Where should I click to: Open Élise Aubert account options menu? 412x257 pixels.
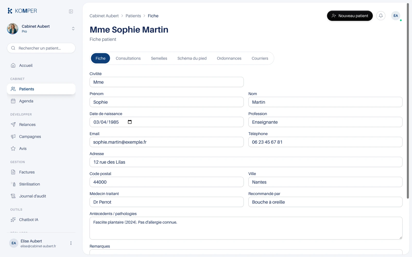tap(71, 243)
